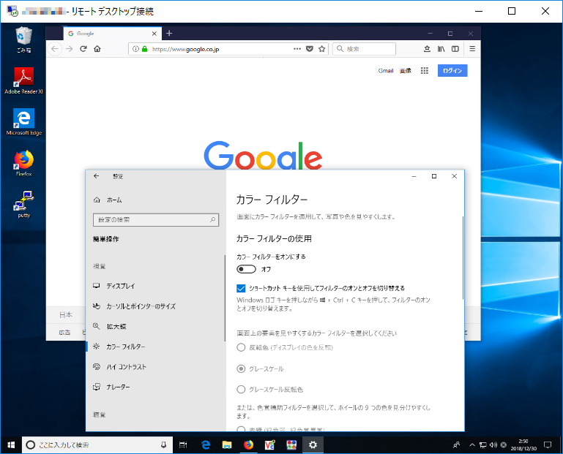The width and height of the screenshot is (563, 454).
Task: Open a new Firefox tab with plus
Action: tap(169, 34)
